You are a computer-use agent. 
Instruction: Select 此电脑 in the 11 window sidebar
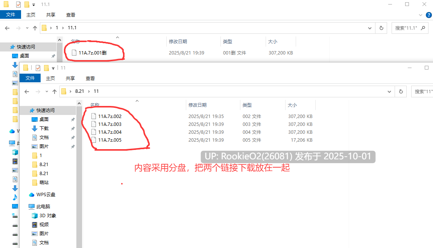click(x=43, y=207)
